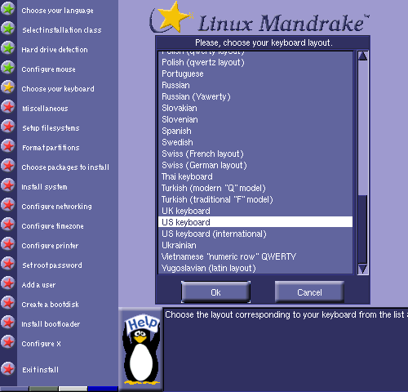Click the red star beside Exit install

tap(8, 369)
